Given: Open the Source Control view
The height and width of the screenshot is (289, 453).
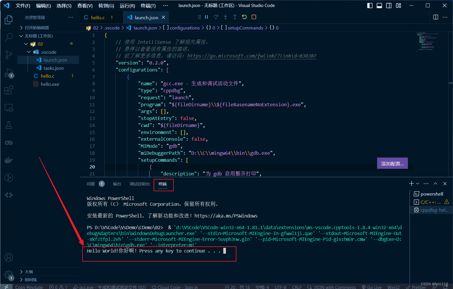Looking at the screenshot, I should point(9,55).
